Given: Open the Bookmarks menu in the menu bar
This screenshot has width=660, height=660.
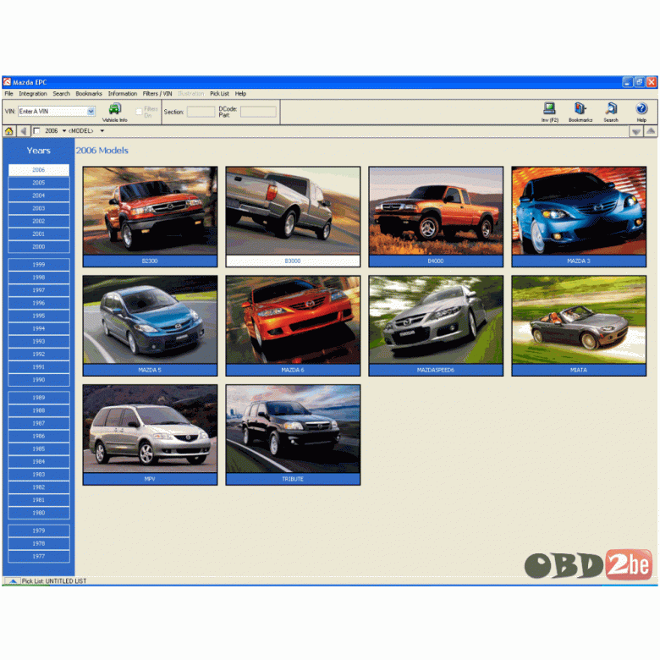Looking at the screenshot, I should [89, 94].
